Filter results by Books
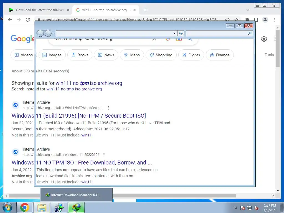 tap(80, 55)
